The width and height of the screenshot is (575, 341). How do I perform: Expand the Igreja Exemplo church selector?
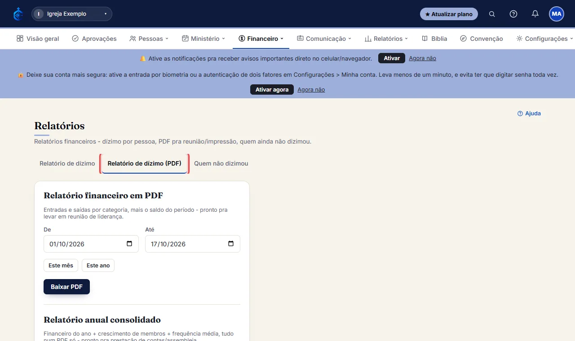click(72, 14)
